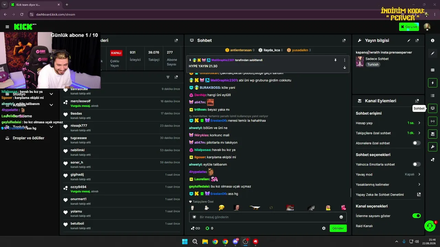
Task: Expand the Stüdyo sidebar section
Action: coord(51,94)
